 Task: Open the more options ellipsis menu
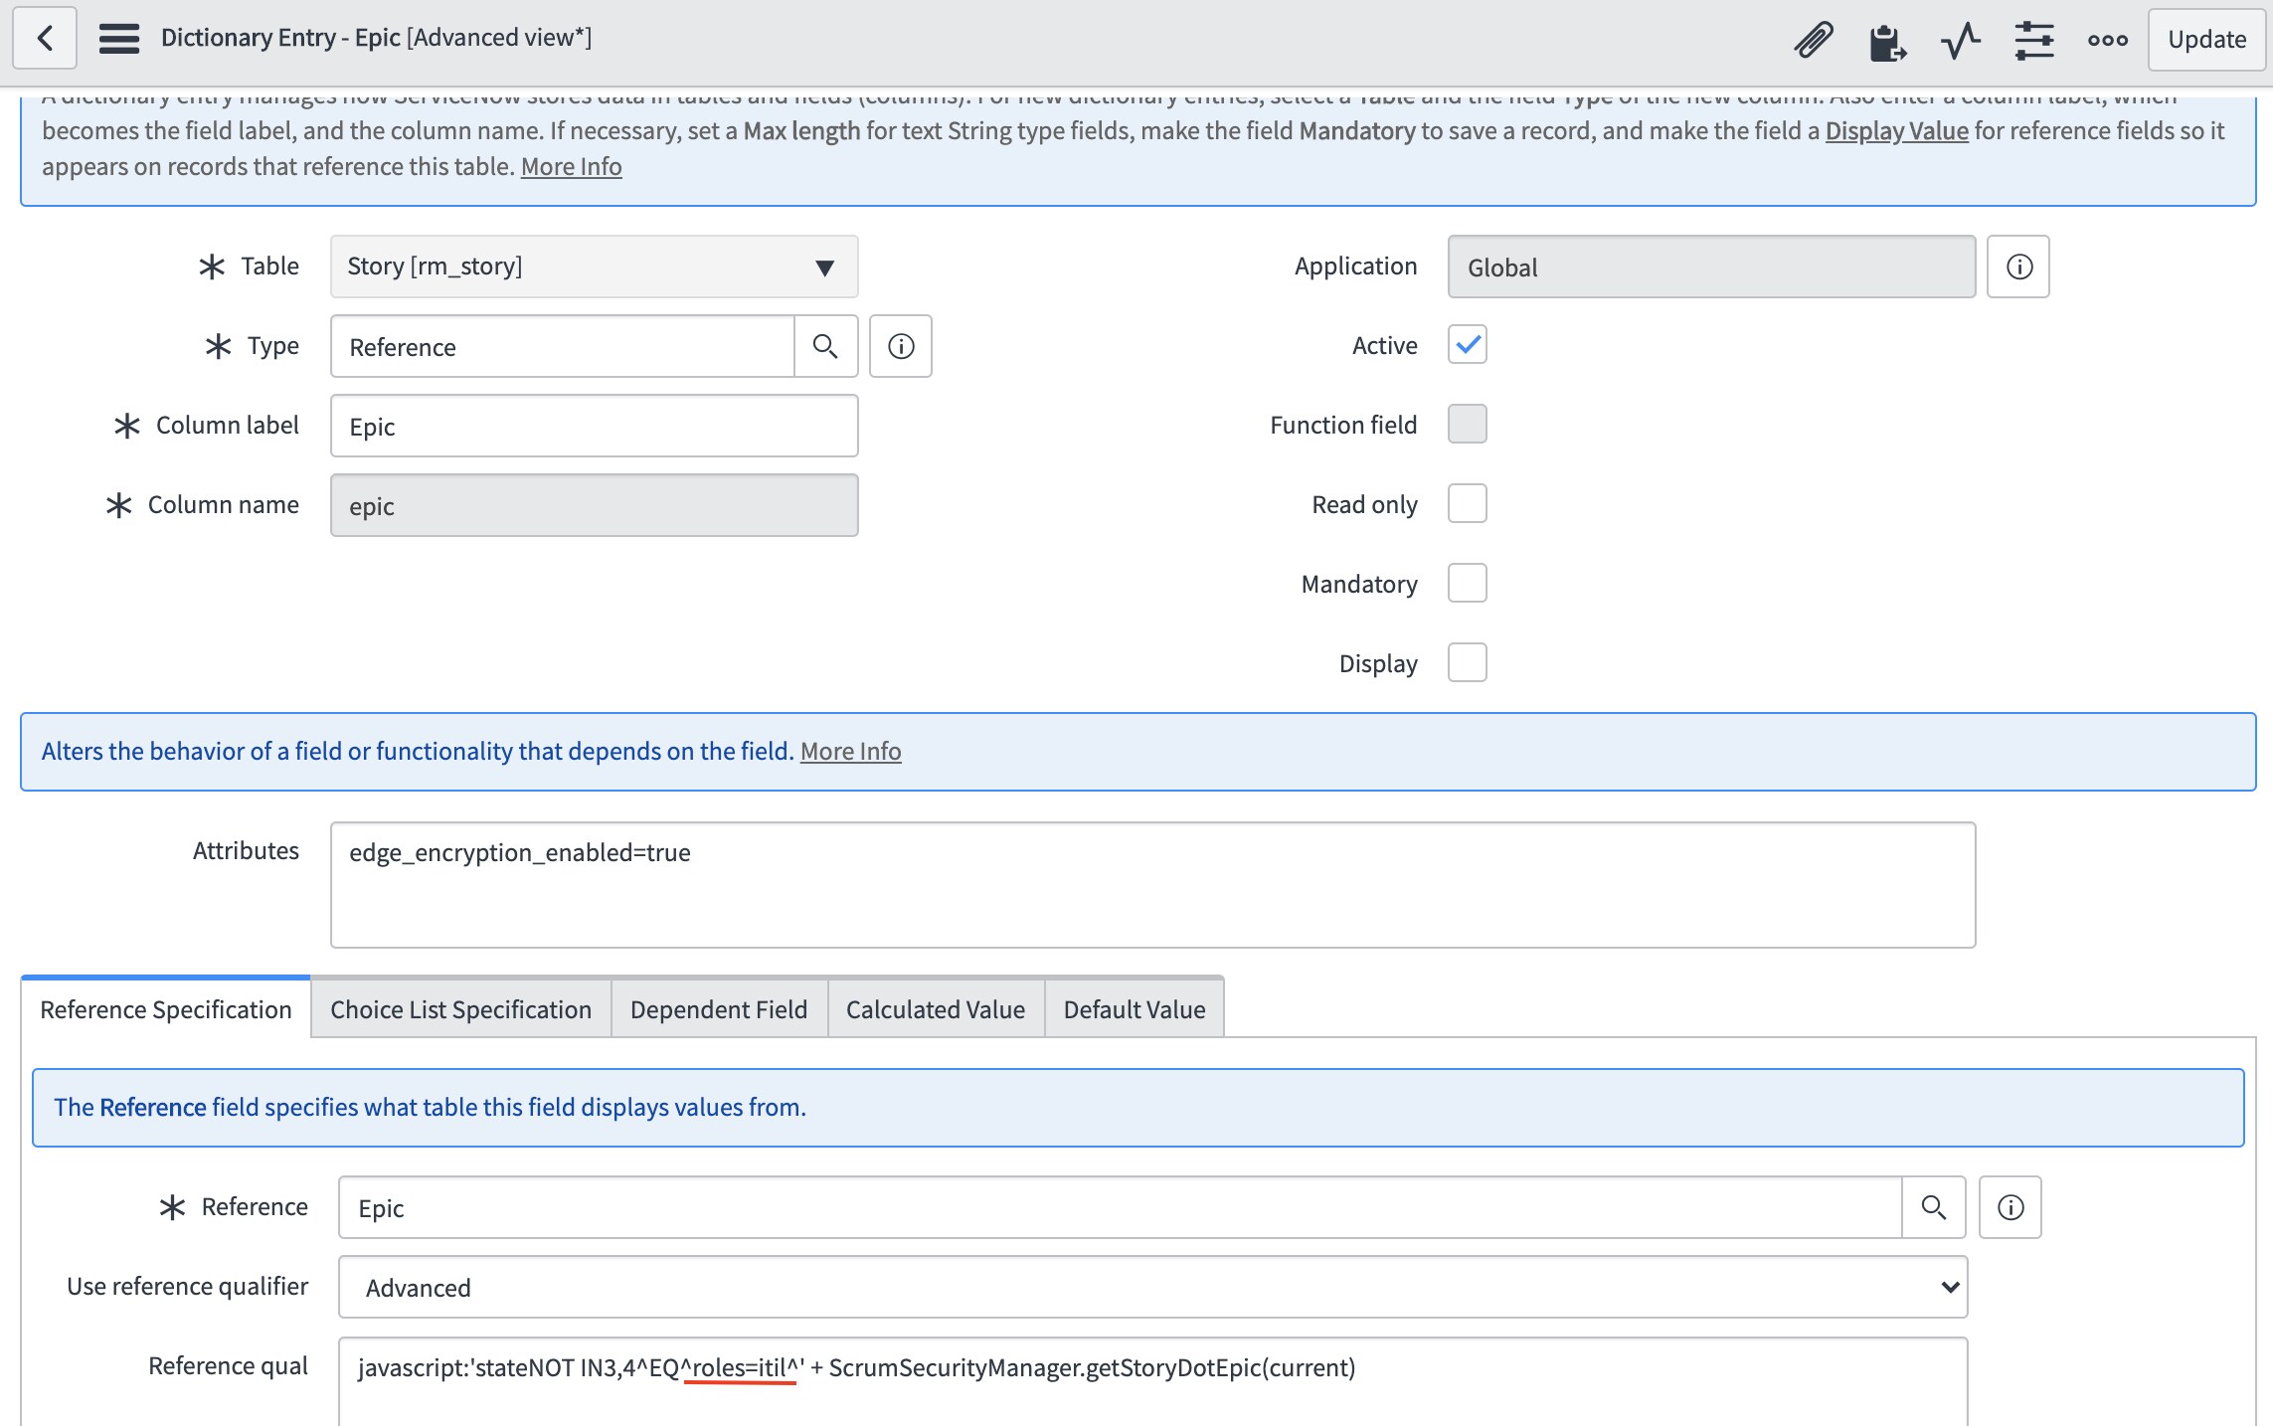click(2106, 40)
